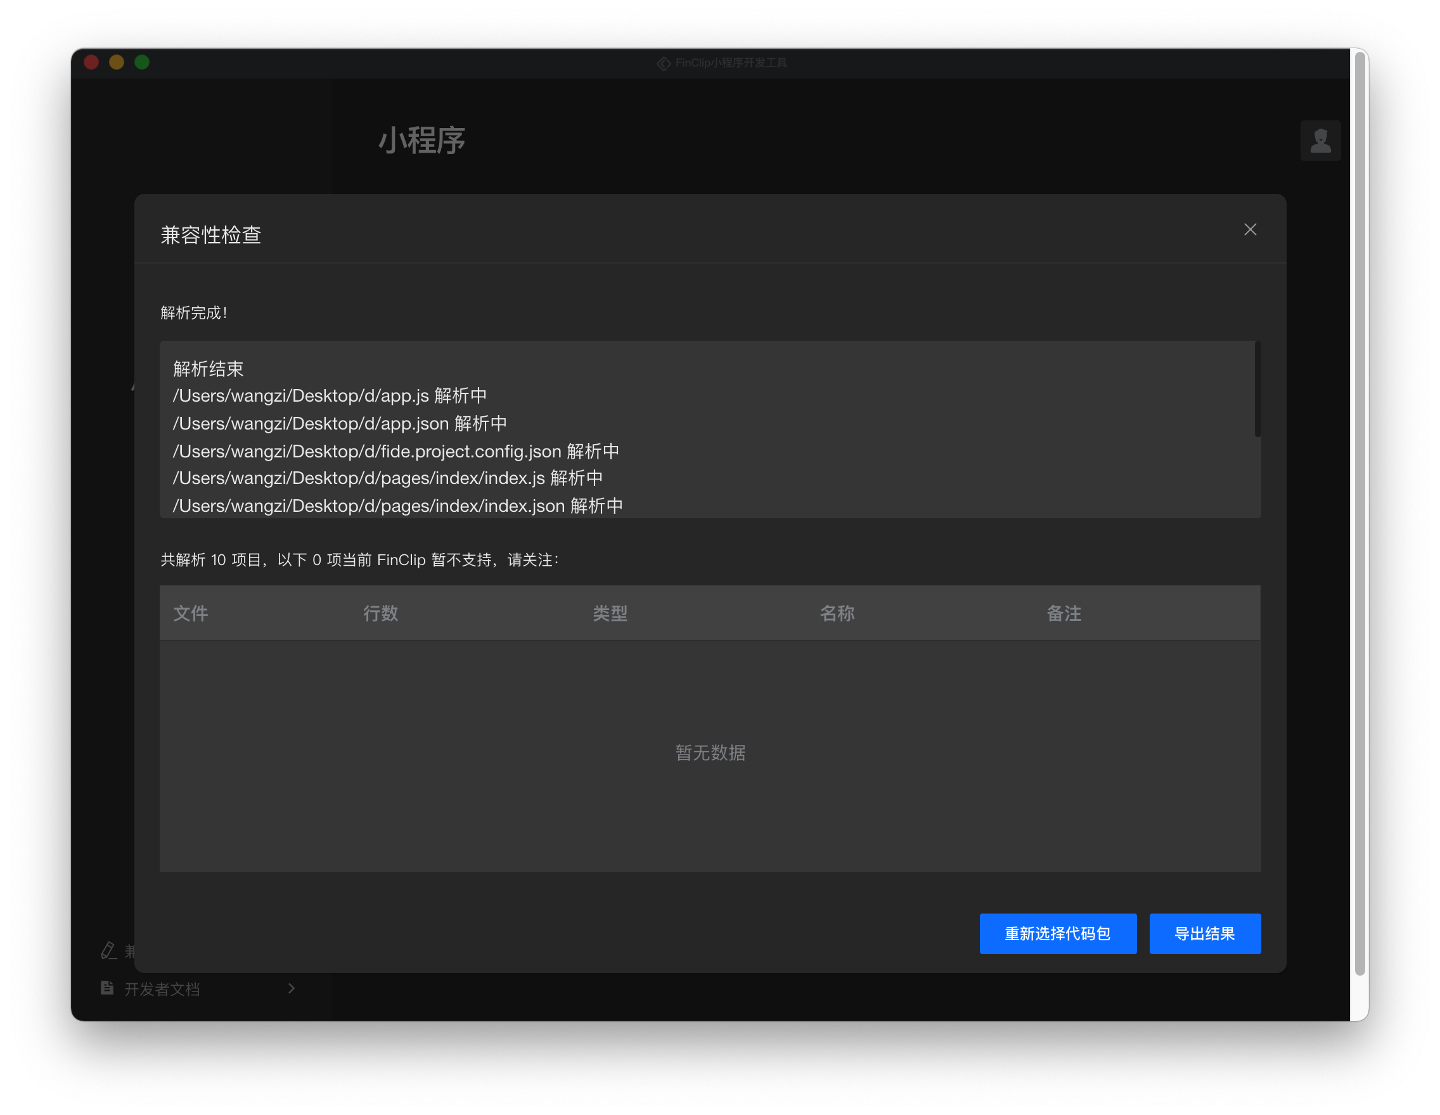Click the app.json 解析中 log line

click(340, 423)
